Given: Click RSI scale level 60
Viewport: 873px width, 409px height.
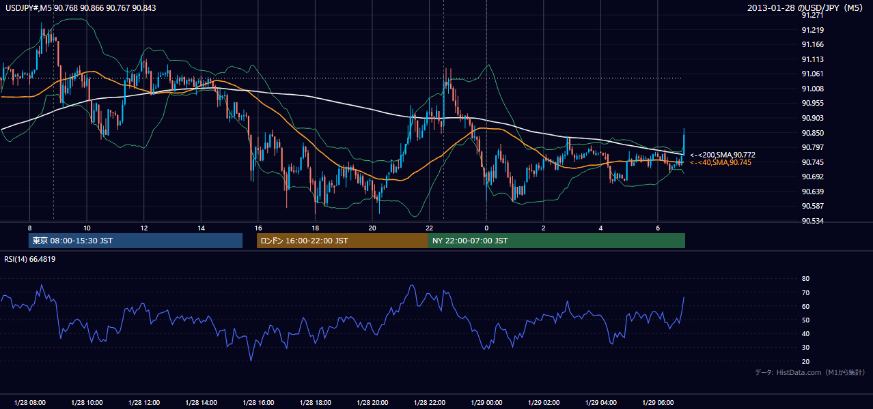Looking at the screenshot, I should pos(806,306).
